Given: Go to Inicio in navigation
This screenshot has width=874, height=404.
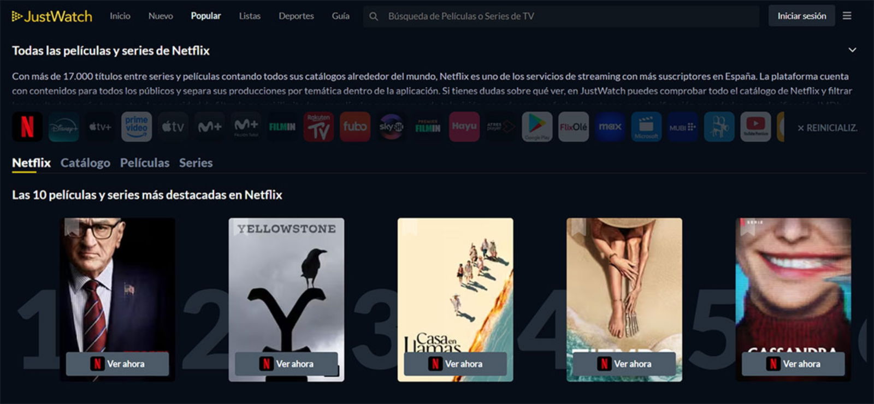Looking at the screenshot, I should (120, 16).
